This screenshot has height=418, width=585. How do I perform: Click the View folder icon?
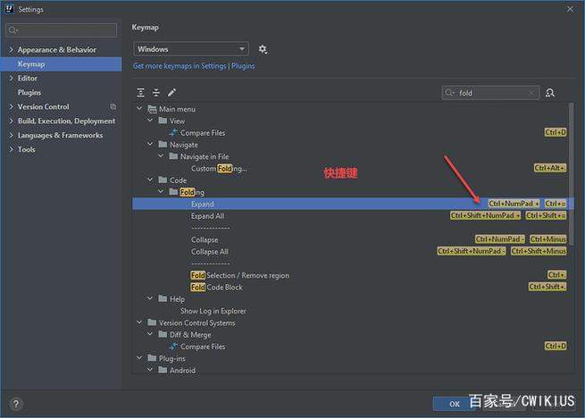tap(163, 121)
